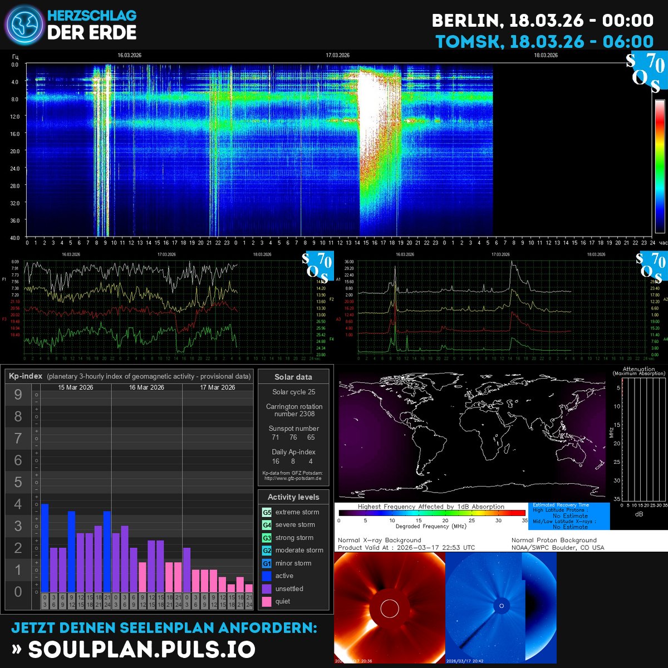Select the G2 moderate storm icon
Screen dimensions: 668x668
click(266, 550)
